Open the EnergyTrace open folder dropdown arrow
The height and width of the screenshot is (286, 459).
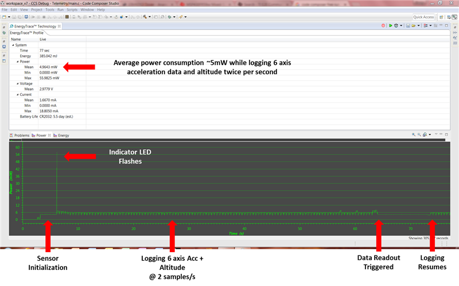(419, 26)
